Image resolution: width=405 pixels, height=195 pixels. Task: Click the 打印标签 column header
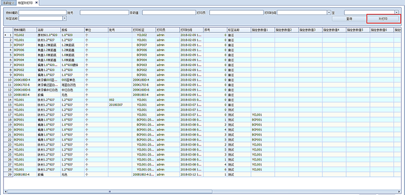pyautogui.click(x=144, y=30)
